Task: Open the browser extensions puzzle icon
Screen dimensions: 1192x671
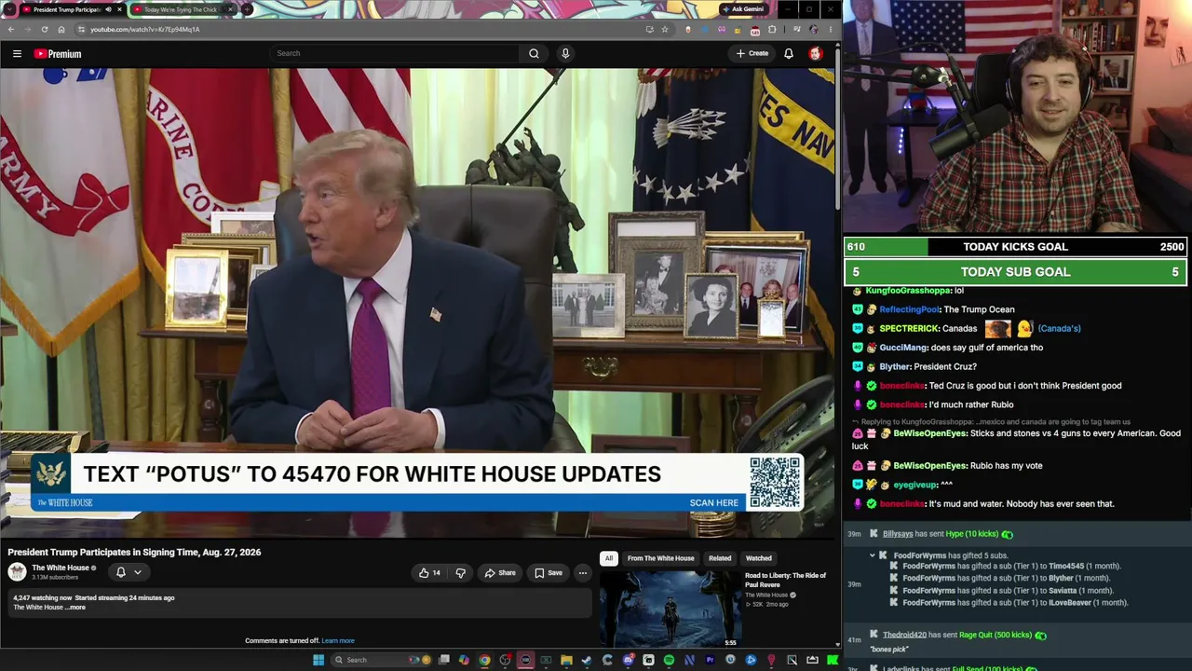Action: pyautogui.click(x=772, y=29)
